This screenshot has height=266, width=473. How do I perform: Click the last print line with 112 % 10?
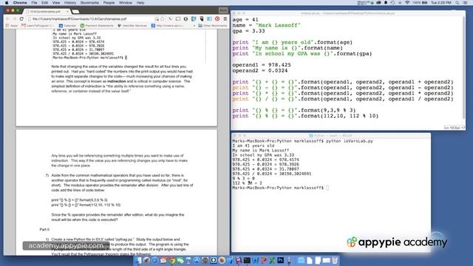click(305, 116)
